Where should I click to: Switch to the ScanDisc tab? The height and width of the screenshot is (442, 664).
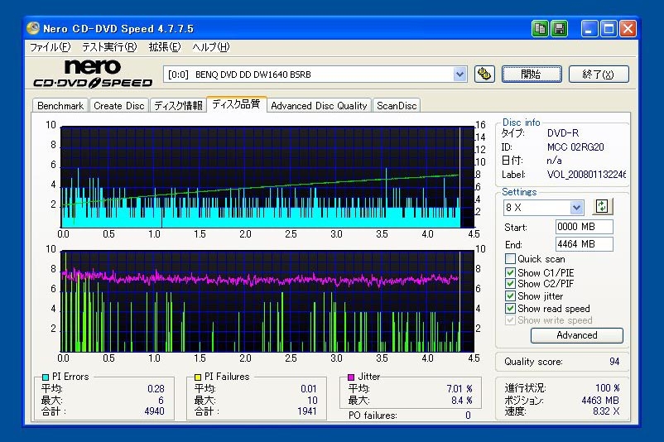397,106
